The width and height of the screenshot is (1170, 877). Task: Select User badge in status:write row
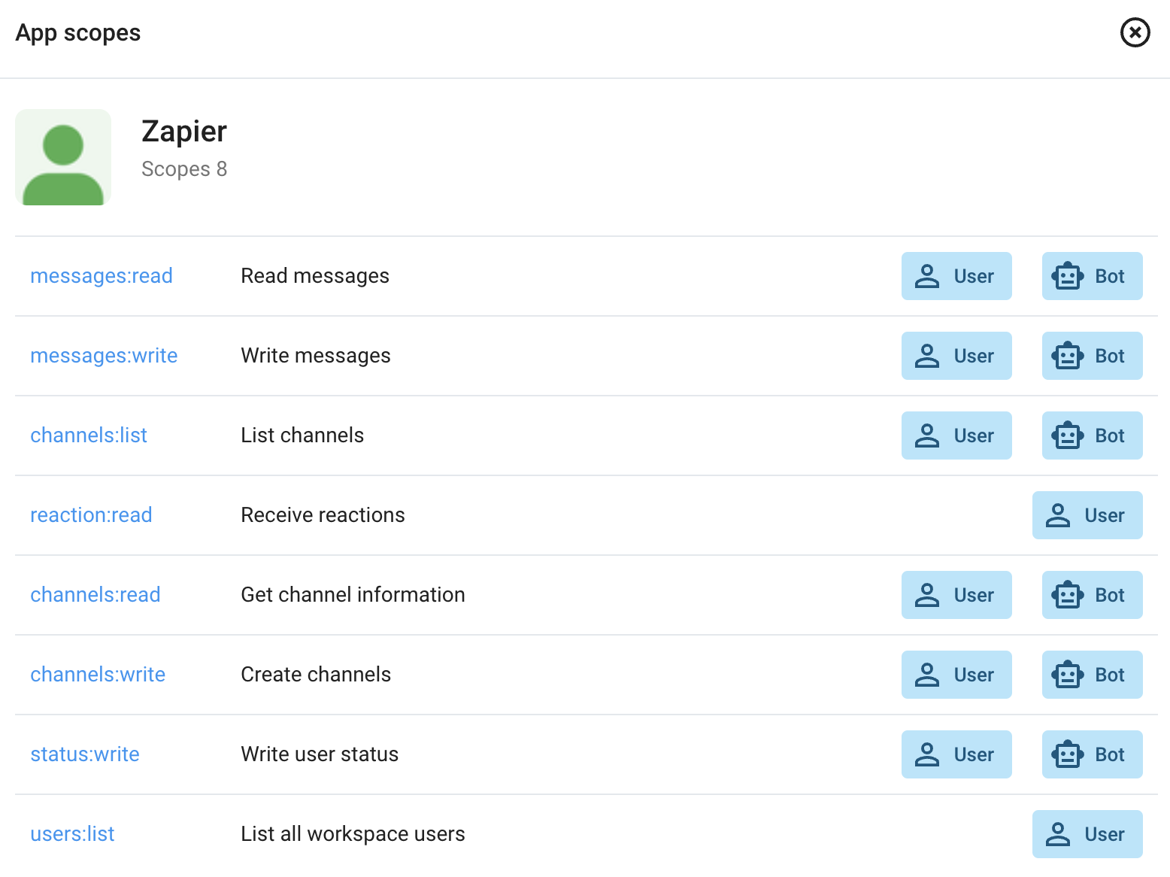[956, 754]
